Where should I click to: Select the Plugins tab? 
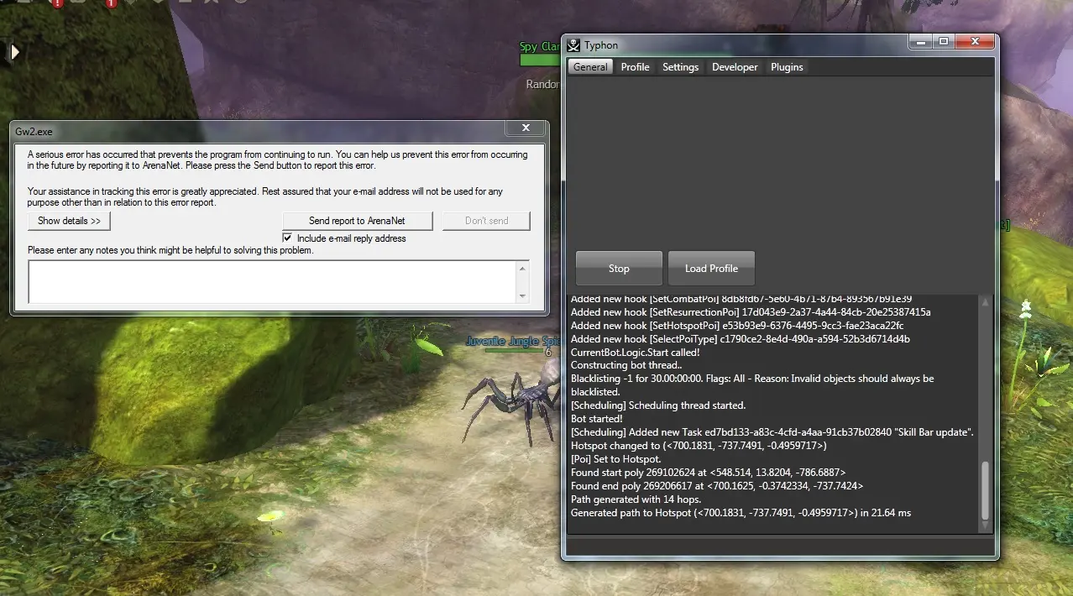(787, 67)
